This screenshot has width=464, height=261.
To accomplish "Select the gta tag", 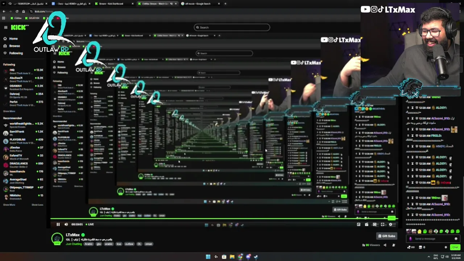I will point(99,244).
